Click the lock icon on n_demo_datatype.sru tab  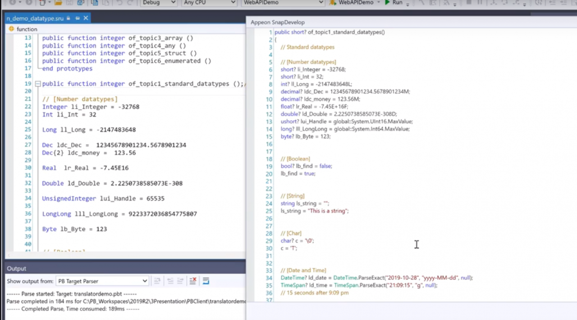click(x=69, y=18)
